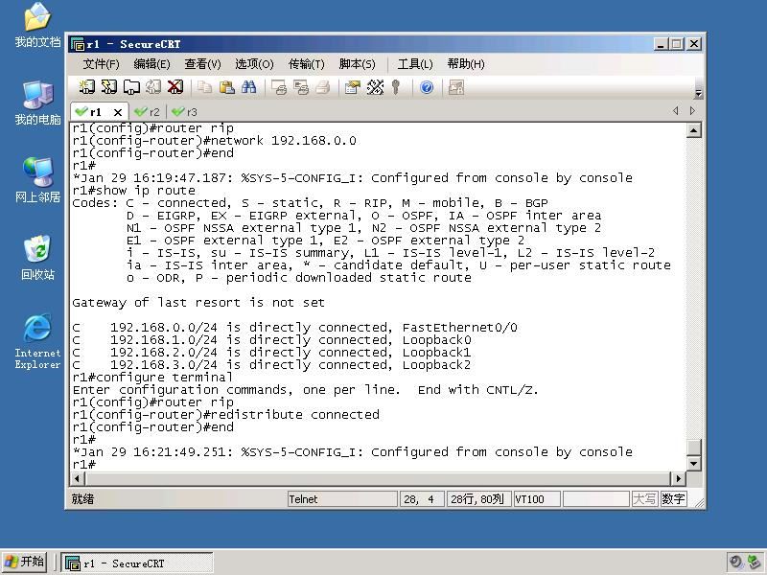Screen dimensions: 767x575
Task: Open the 帮助(H) menu
Action: [466, 64]
